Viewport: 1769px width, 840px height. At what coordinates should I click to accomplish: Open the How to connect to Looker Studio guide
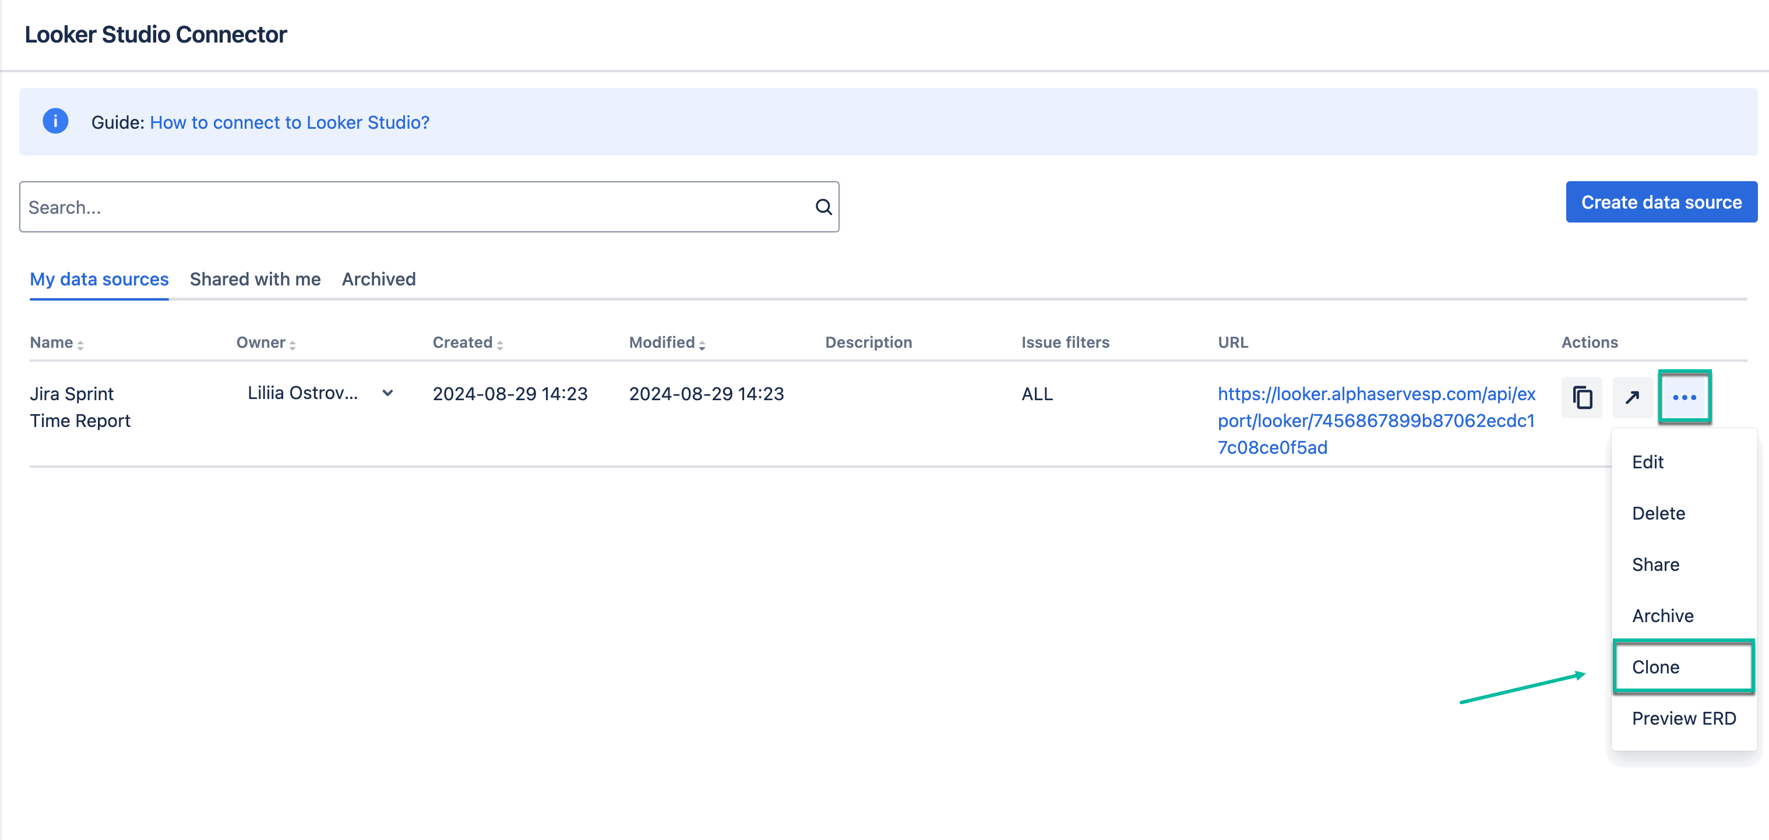pos(288,122)
